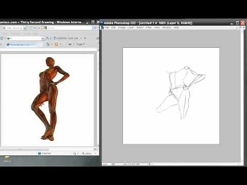247x185 pixels.
Task: Open the secondary toolbar search field dropdown
Action: tap(43, 38)
